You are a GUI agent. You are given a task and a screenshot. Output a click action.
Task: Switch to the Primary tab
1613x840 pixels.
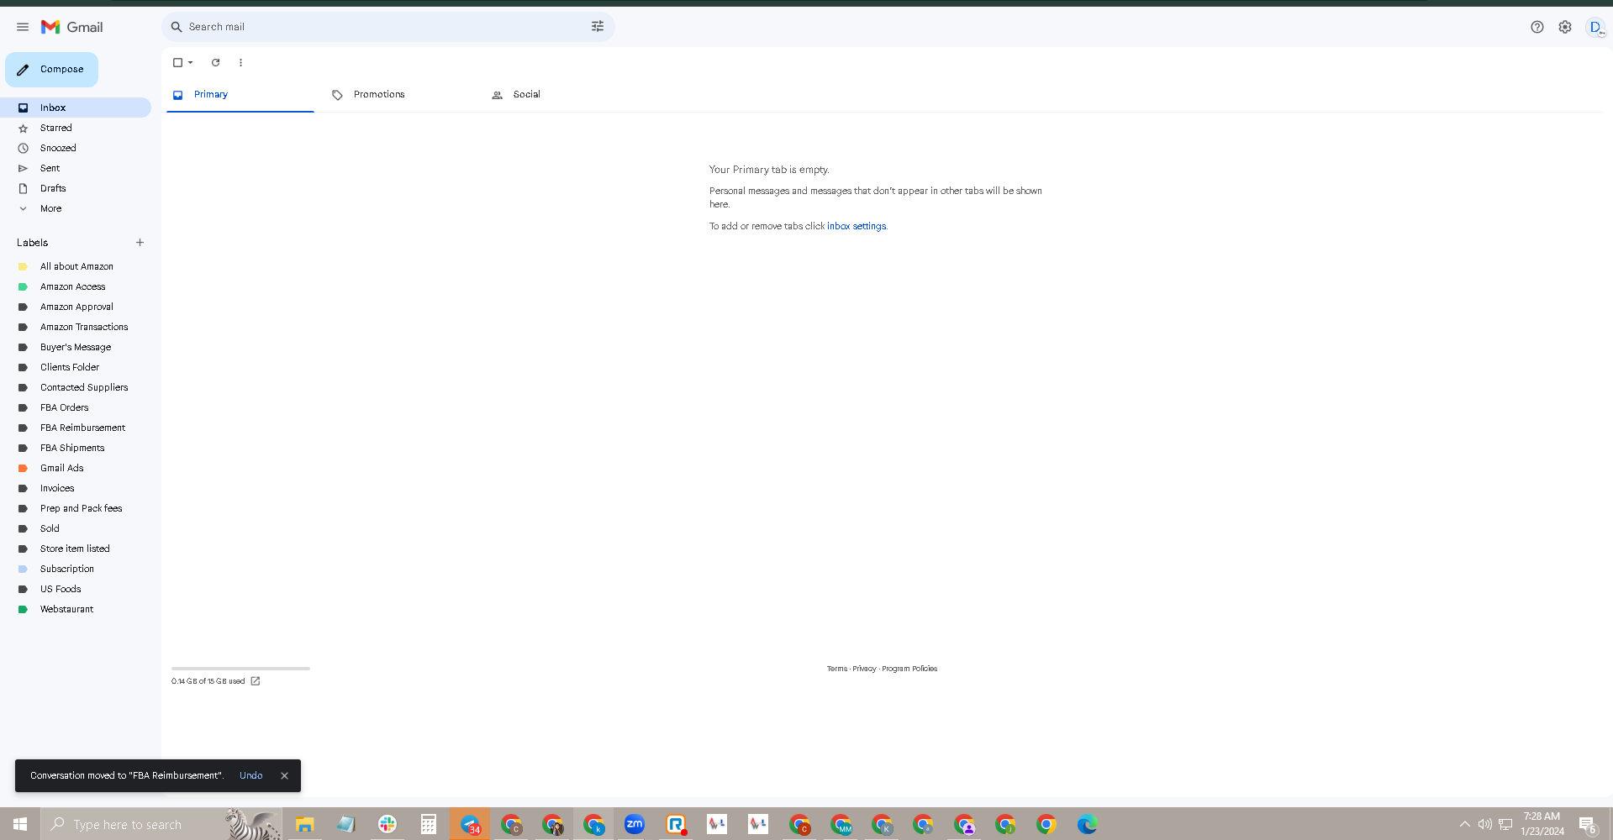(240, 95)
